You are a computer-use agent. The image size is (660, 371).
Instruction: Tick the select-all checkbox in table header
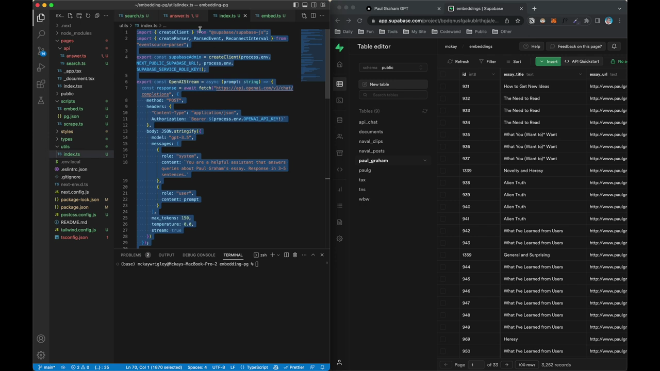pyautogui.click(x=442, y=74)
